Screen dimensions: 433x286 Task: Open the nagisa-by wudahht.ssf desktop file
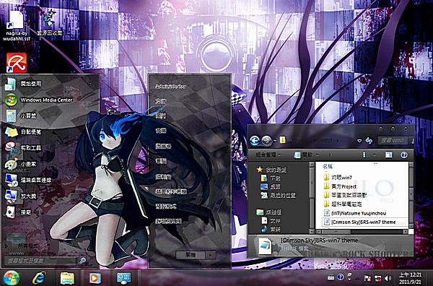[17, 26]
